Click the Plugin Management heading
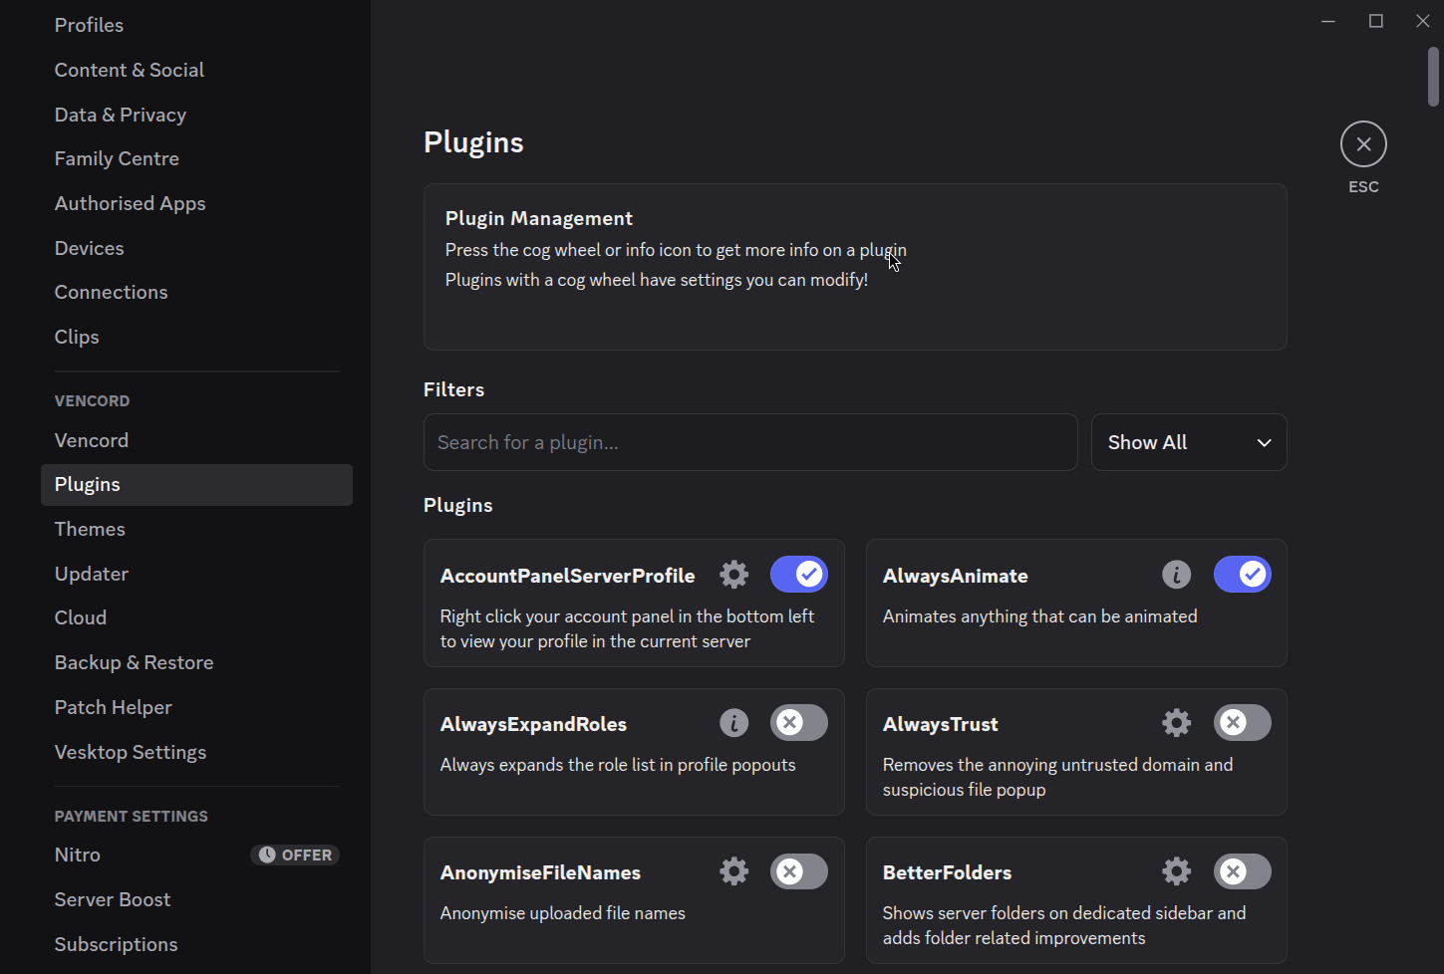The width and height of the screenshot is (1444, 974). click(x=539, y=218)
